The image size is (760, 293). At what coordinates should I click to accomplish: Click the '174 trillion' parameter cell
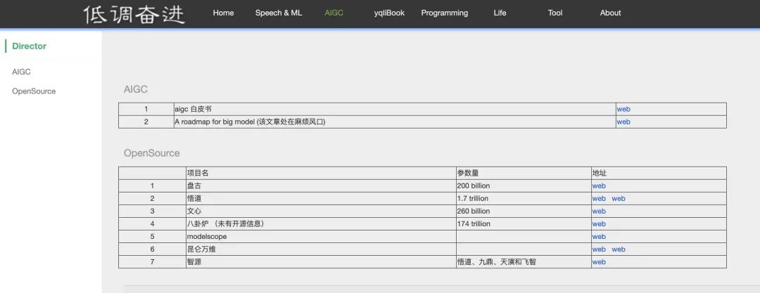click(524, 223)
